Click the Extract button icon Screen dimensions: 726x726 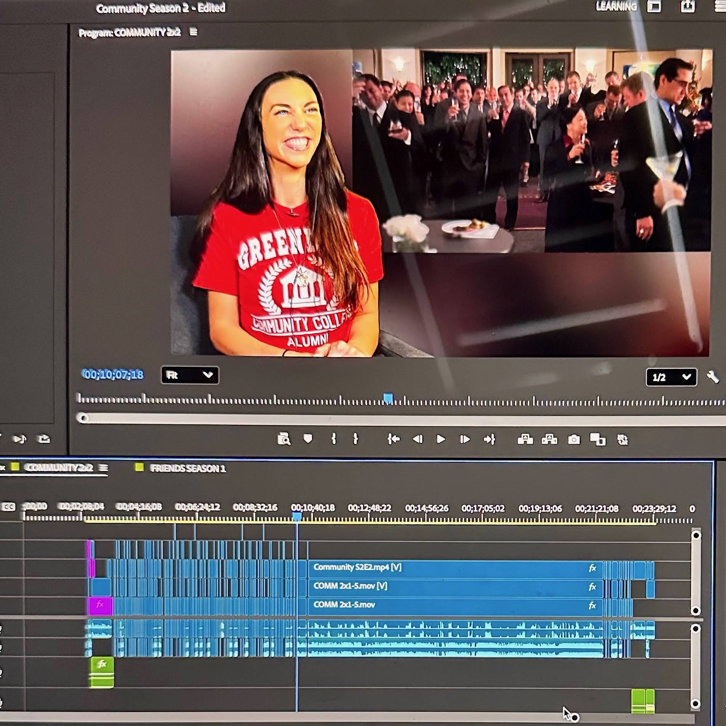[550, 439]
